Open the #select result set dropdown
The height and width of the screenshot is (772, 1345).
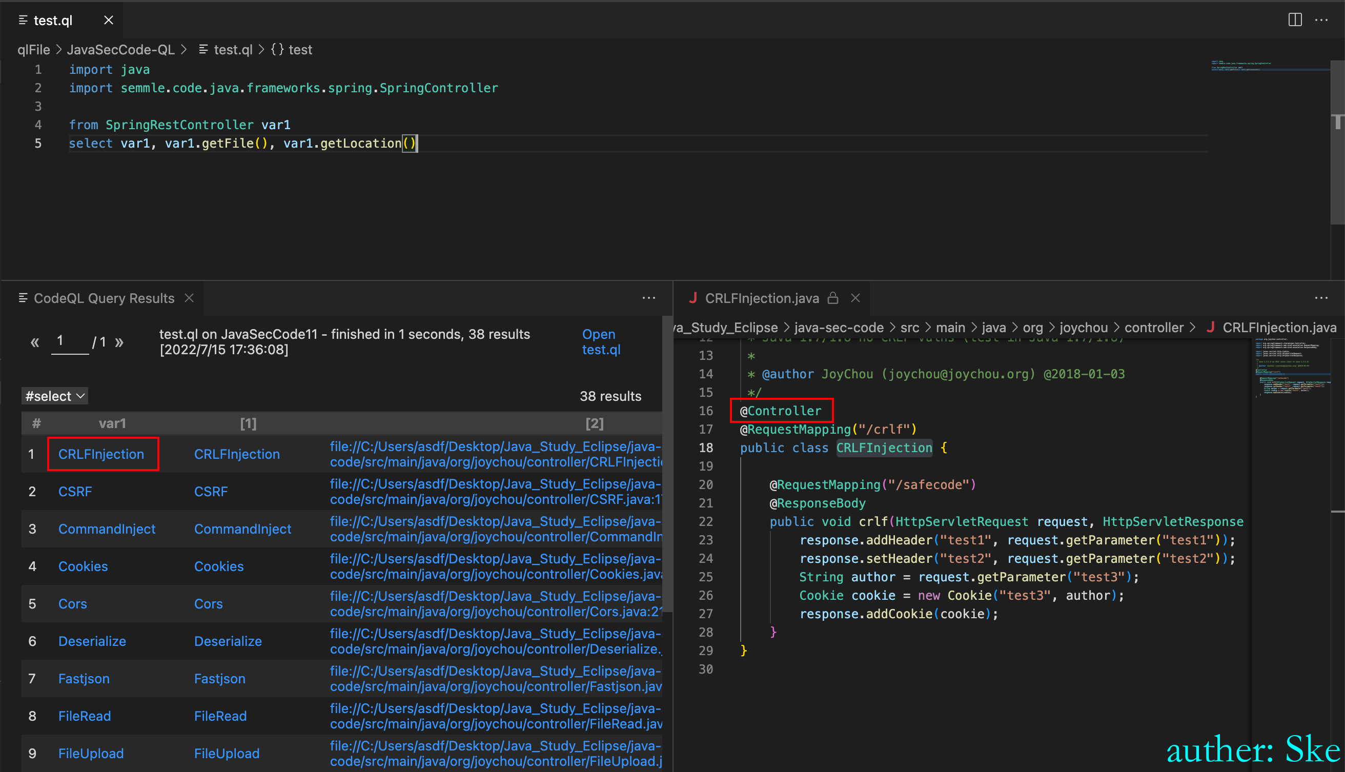coord(55,396)
